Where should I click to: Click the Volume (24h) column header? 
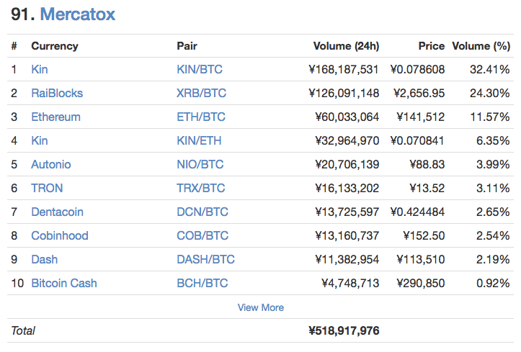[x=346, y=46]
